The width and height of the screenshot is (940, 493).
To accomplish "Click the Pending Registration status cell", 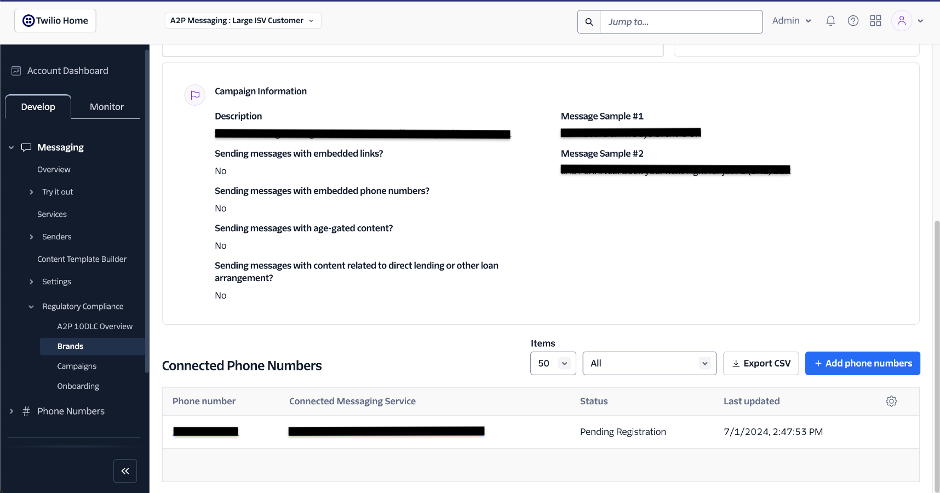I will [623, 432].
